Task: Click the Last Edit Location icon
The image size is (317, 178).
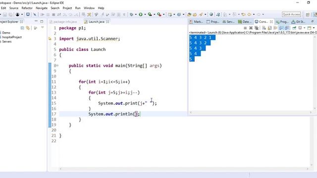Action: [244, 14]
